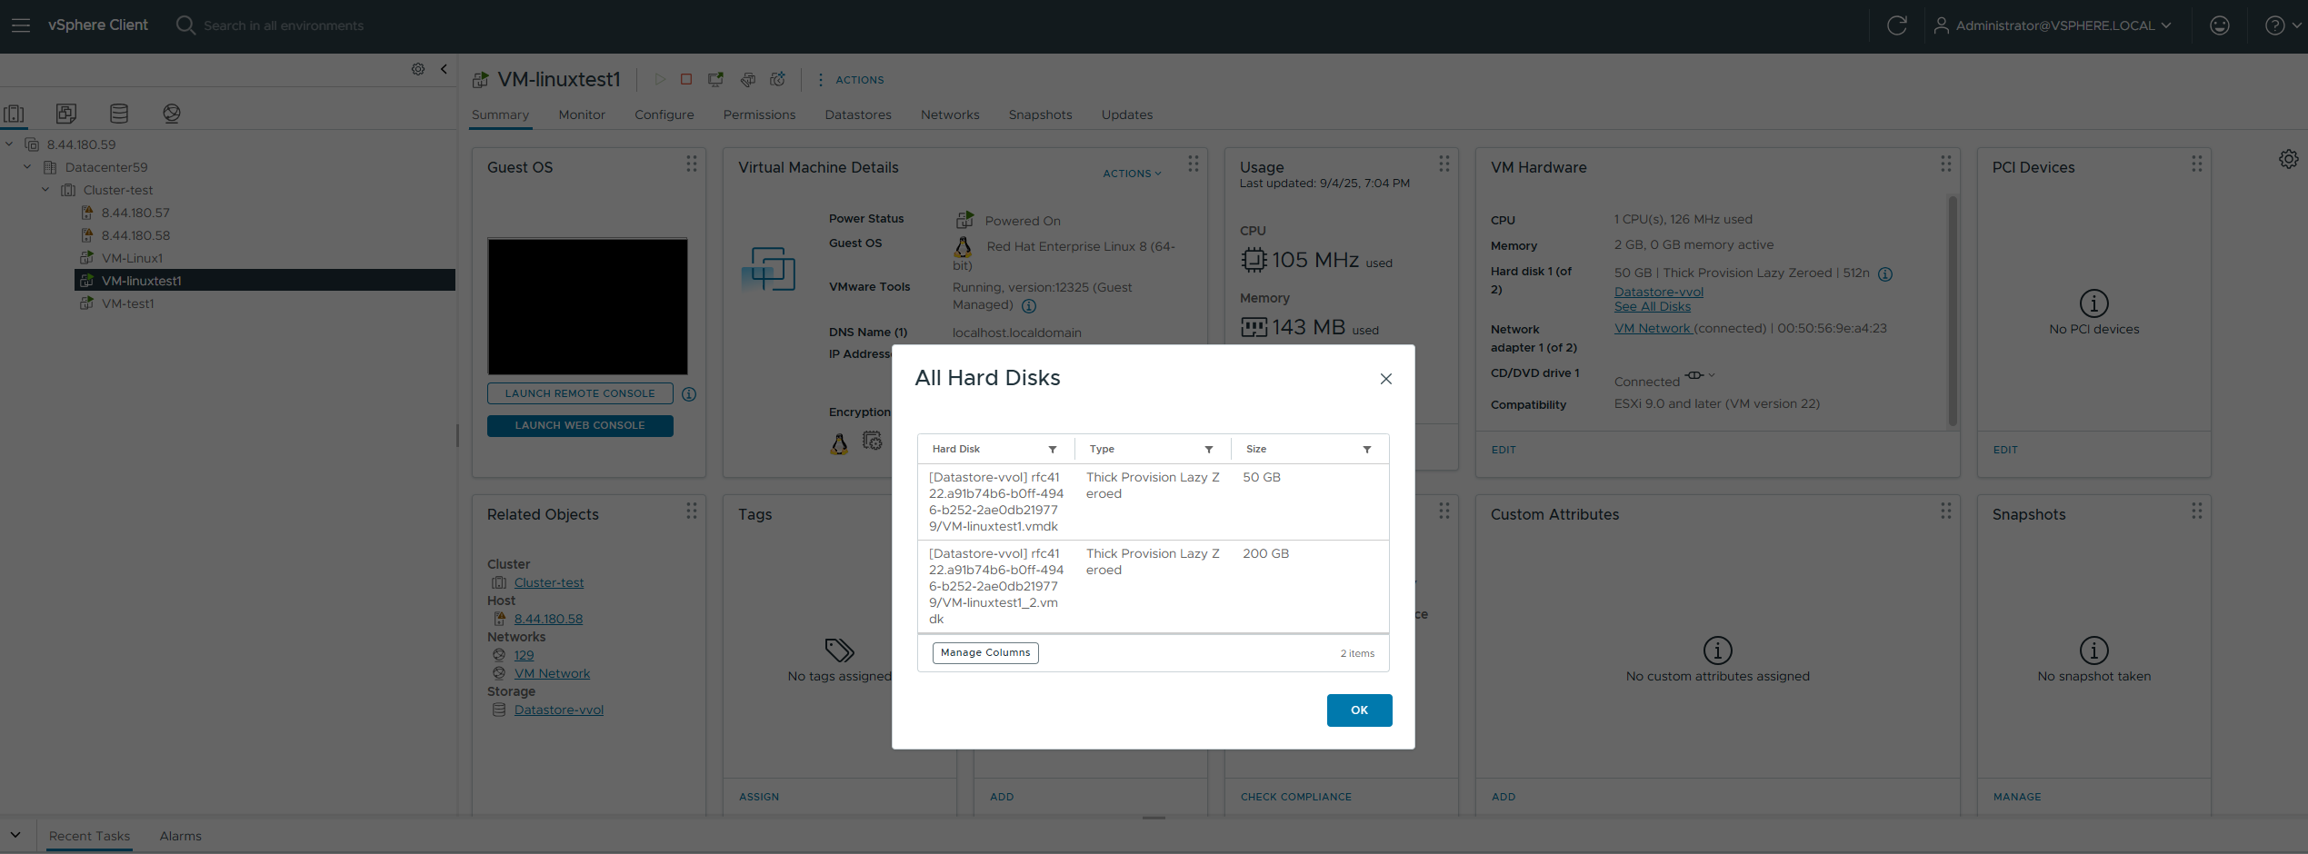This screenshot has width=2308, height=854.
Task: Switch to the Snapshots tab
Action: tap(1040, 114)
